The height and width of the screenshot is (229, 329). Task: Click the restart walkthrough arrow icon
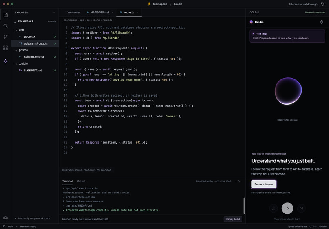[323, 4]
